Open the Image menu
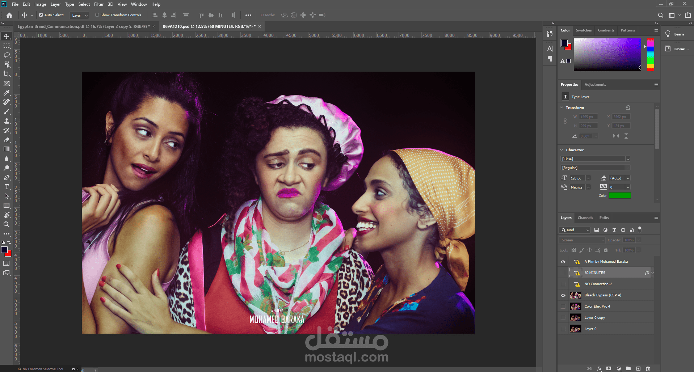 40,4
